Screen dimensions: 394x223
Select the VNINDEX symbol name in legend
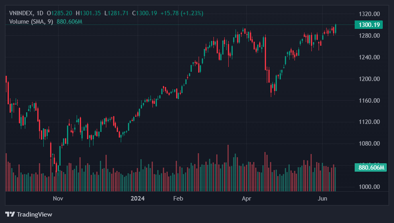pos(21,13)
